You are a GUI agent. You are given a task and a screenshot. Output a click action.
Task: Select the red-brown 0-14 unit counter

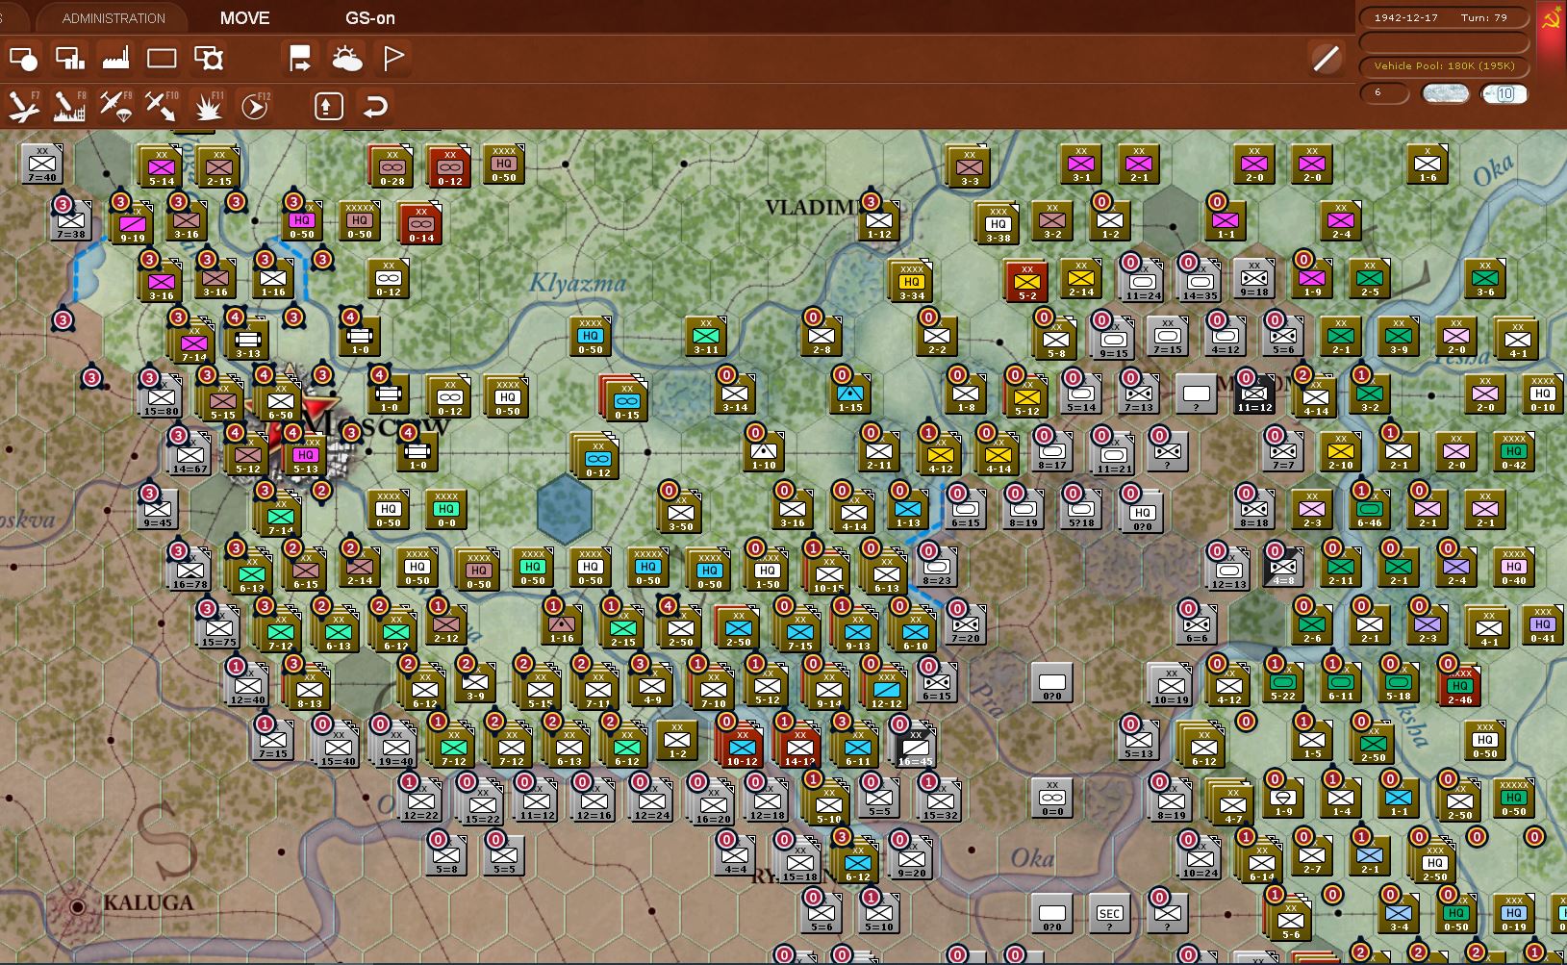(420, 224)
